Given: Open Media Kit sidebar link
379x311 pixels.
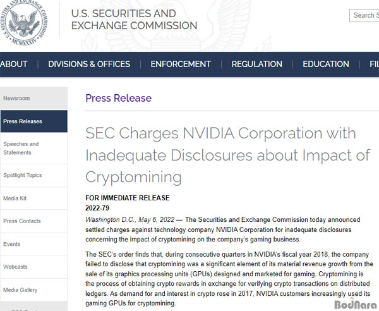Looking at the screenshot, I should click(34, 198).
